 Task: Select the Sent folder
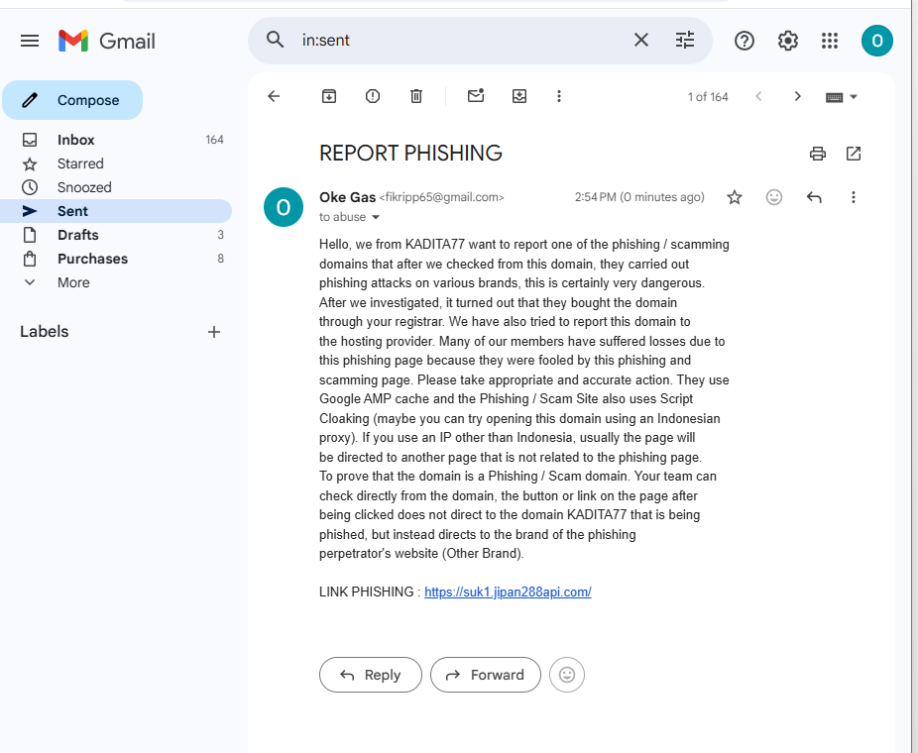tap(116, 211)
